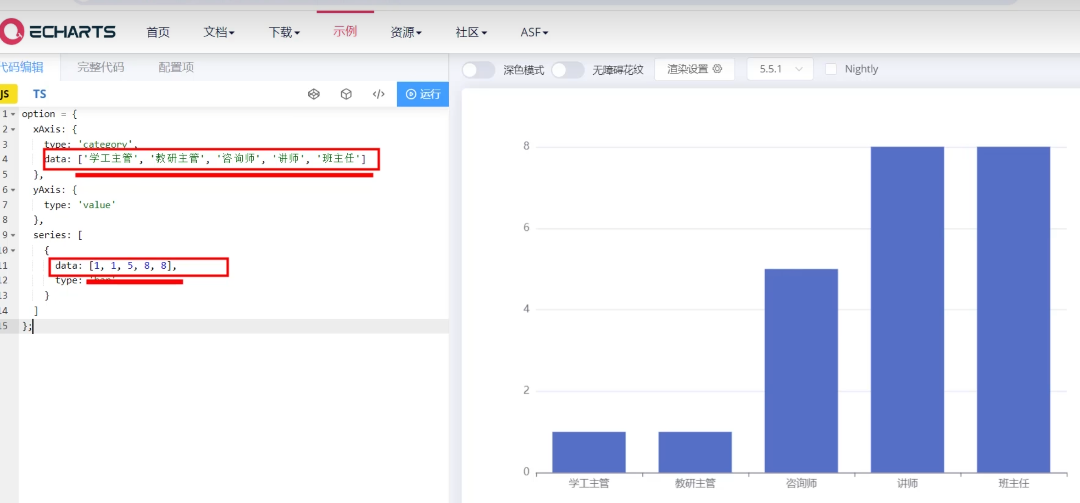Image resolution: width=1080 pixels, height=503 pixels.
Task: Click the code brackets format icon
Action: (x=379, y=94)
